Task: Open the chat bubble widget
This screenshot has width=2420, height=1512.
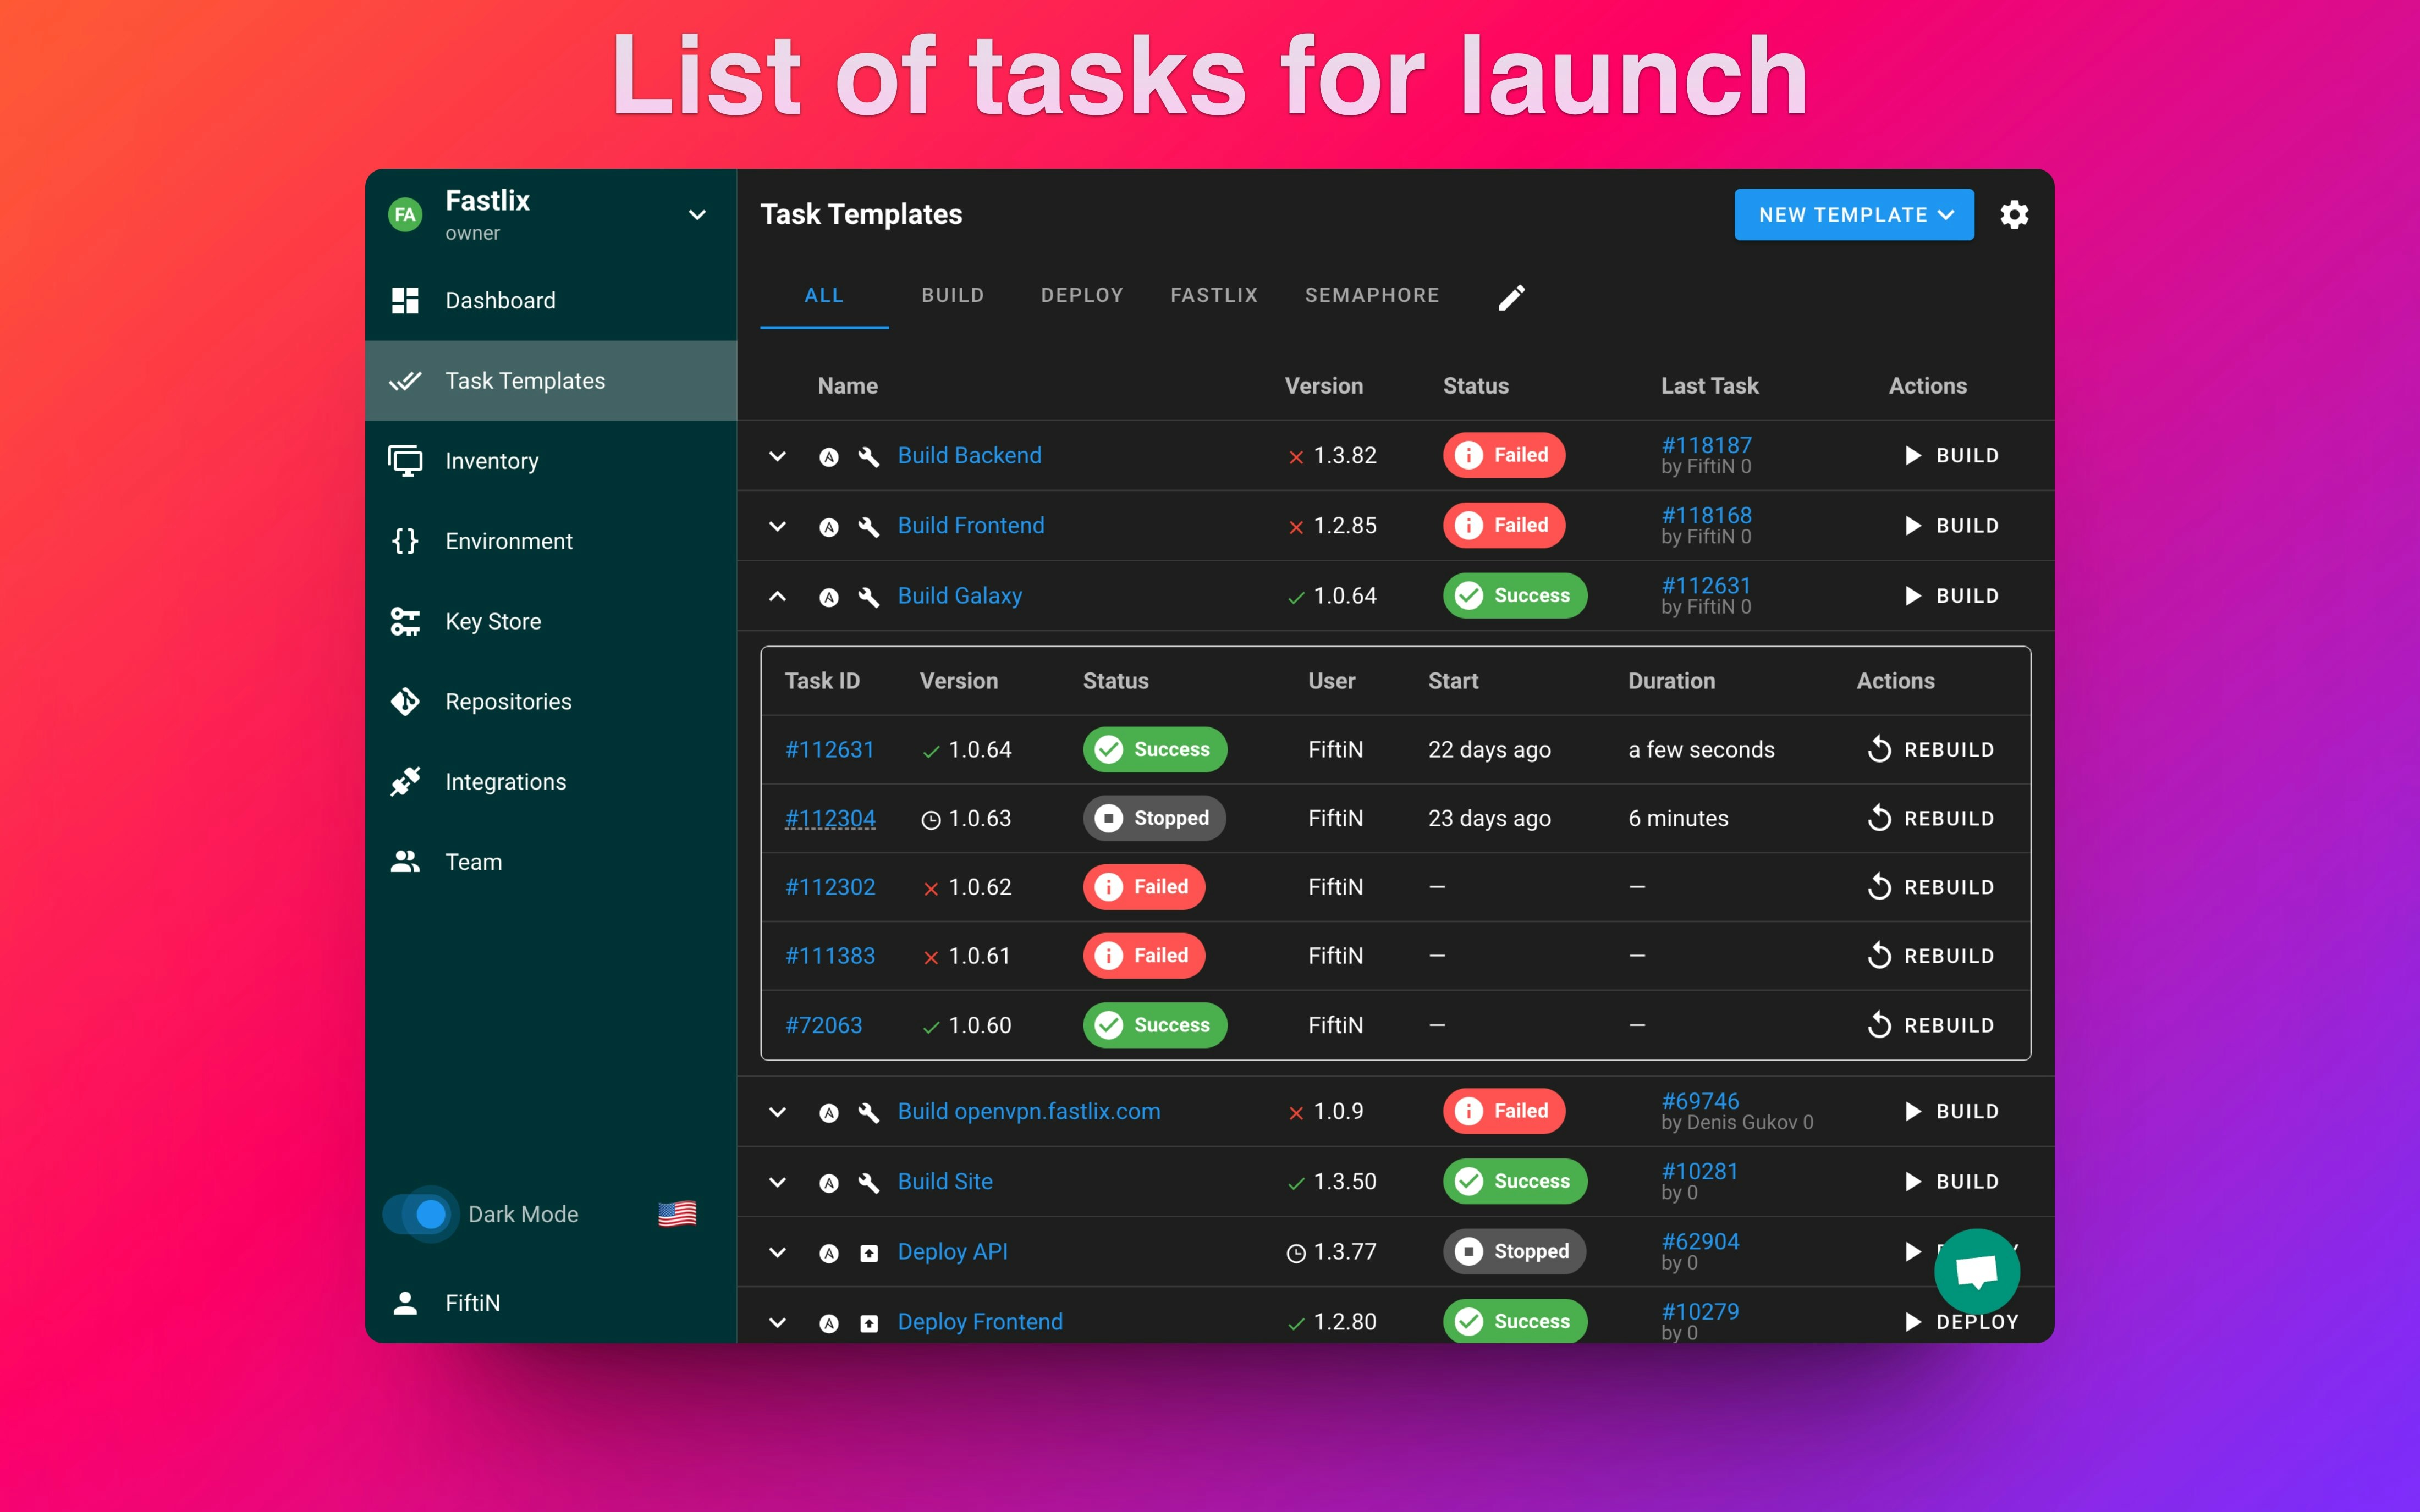Action: (x=1976, y=1271)
